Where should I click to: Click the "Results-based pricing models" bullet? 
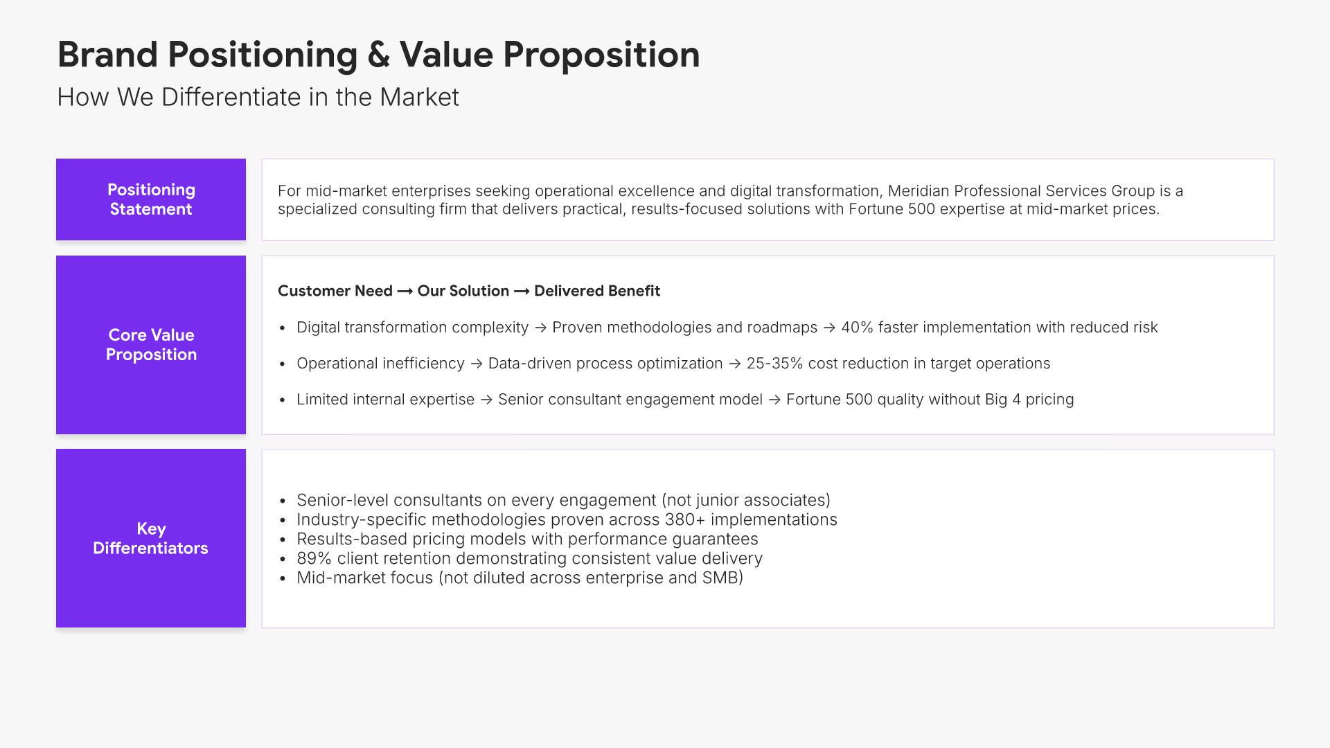(526, 539)
